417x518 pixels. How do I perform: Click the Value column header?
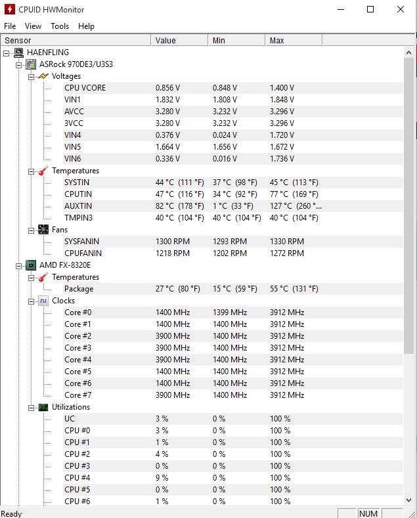click(x=180, y=40)
